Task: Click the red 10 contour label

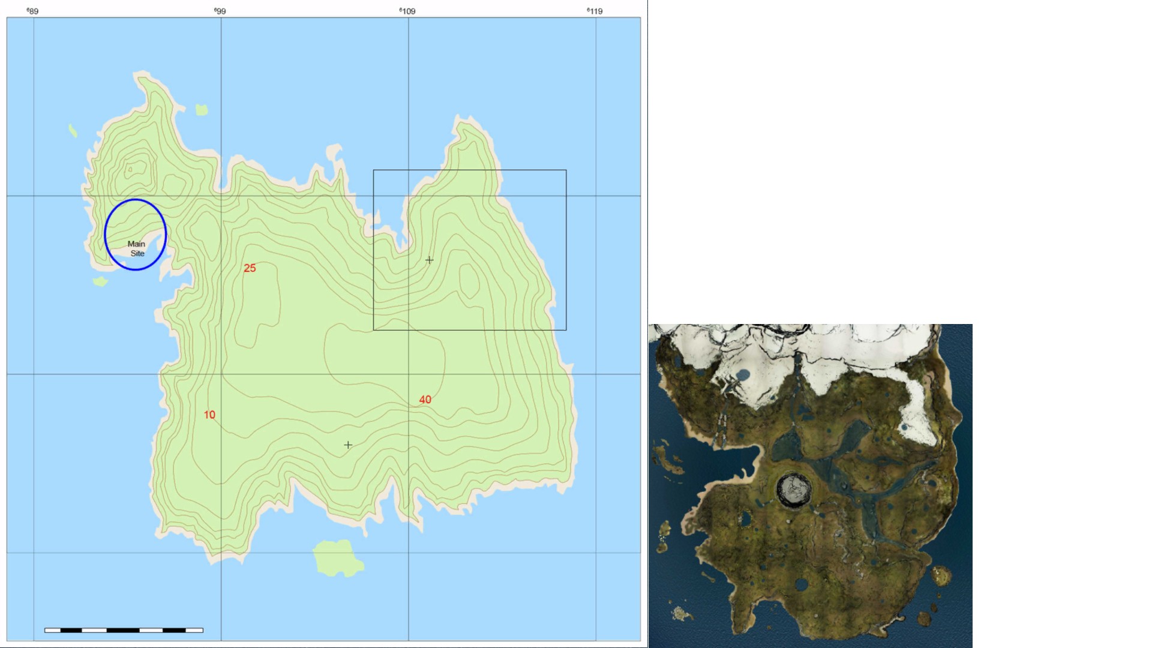Action: point(209,415)
